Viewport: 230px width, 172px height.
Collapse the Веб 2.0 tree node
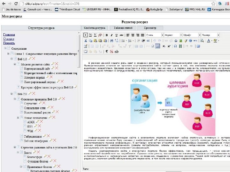tap(11, 94)
